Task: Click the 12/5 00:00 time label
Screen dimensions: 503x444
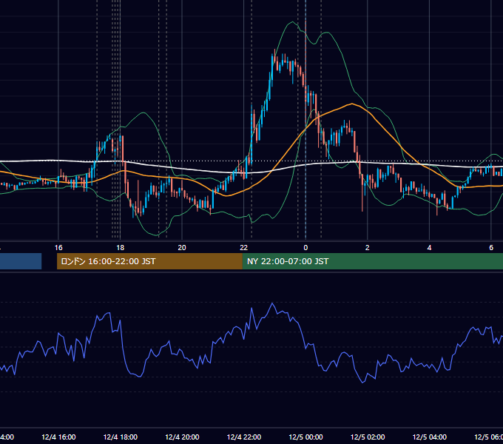Action: (305, 437)
